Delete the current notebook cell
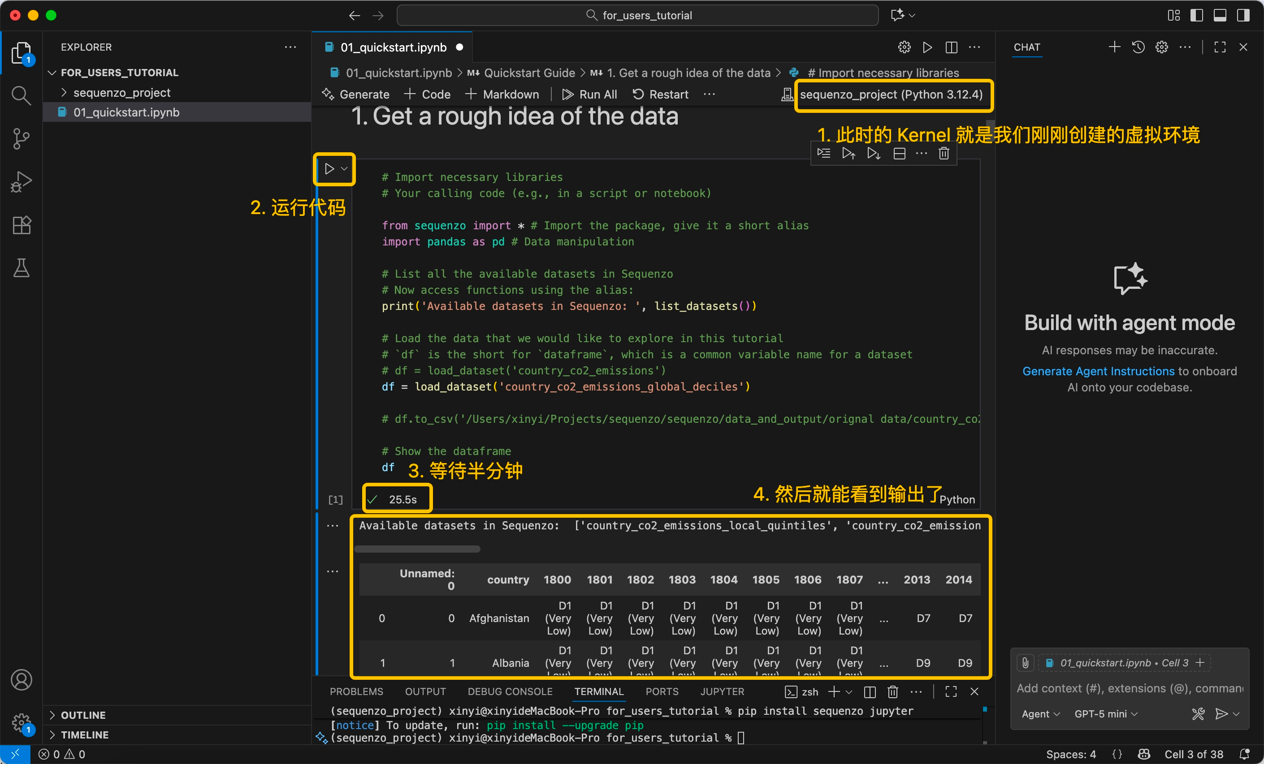The image size is (1264, 764). click(x=944, y=153)
